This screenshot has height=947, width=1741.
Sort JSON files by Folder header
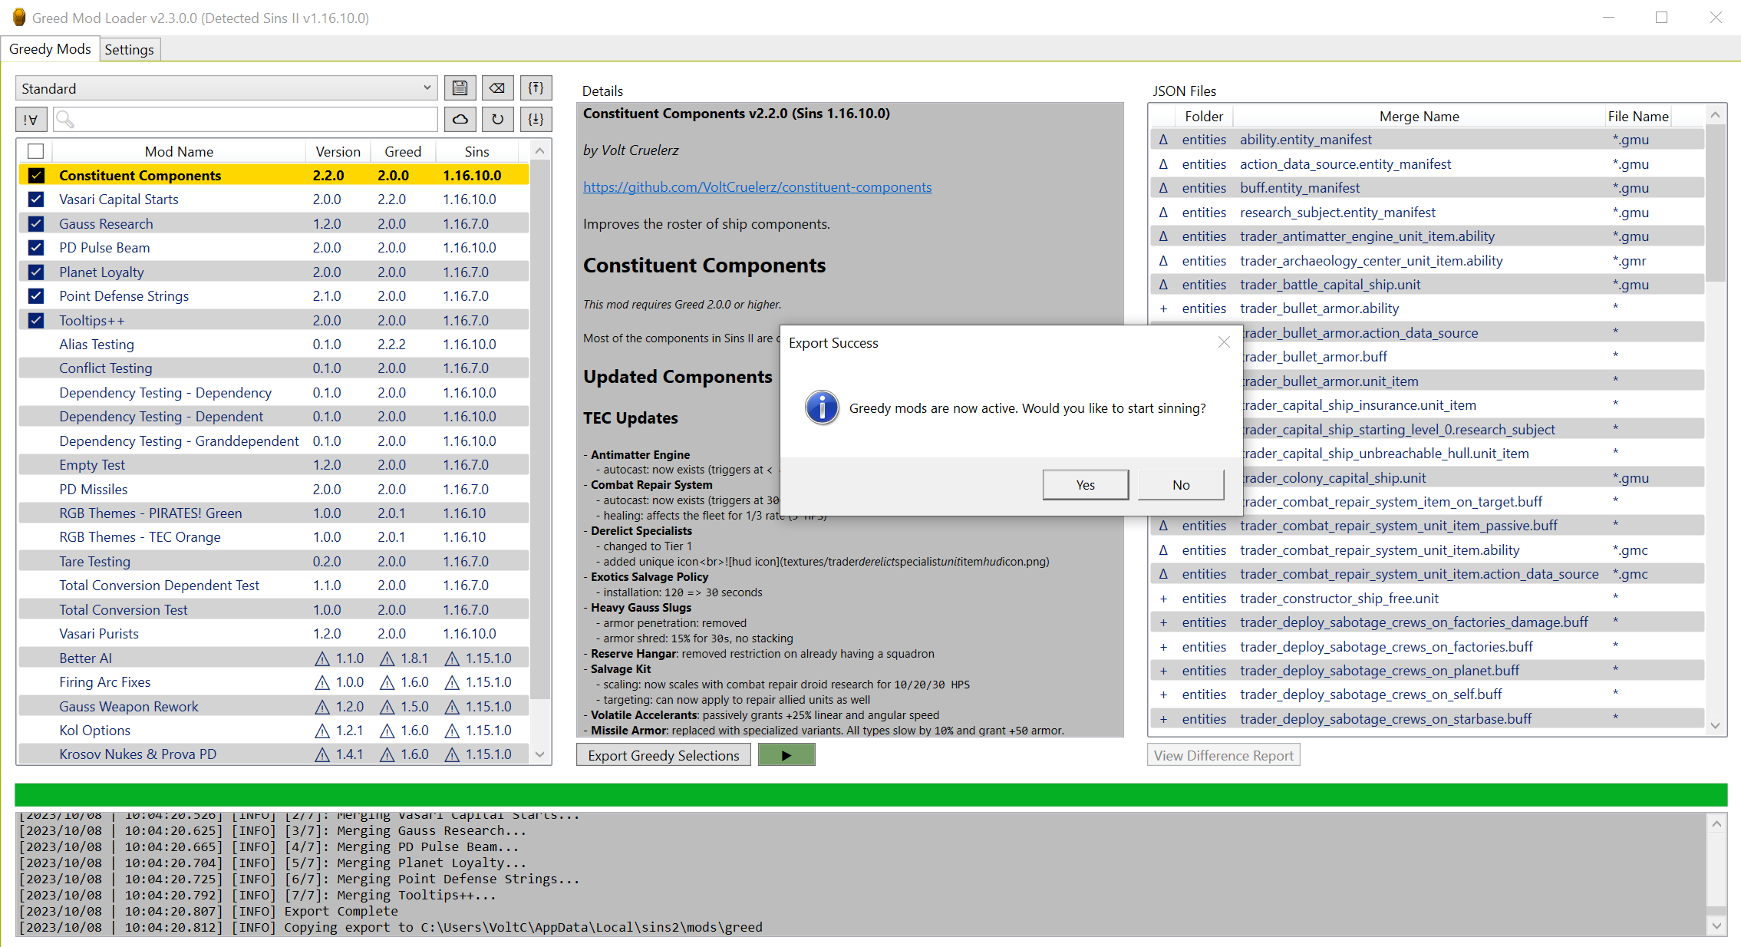click(1203, 117)
